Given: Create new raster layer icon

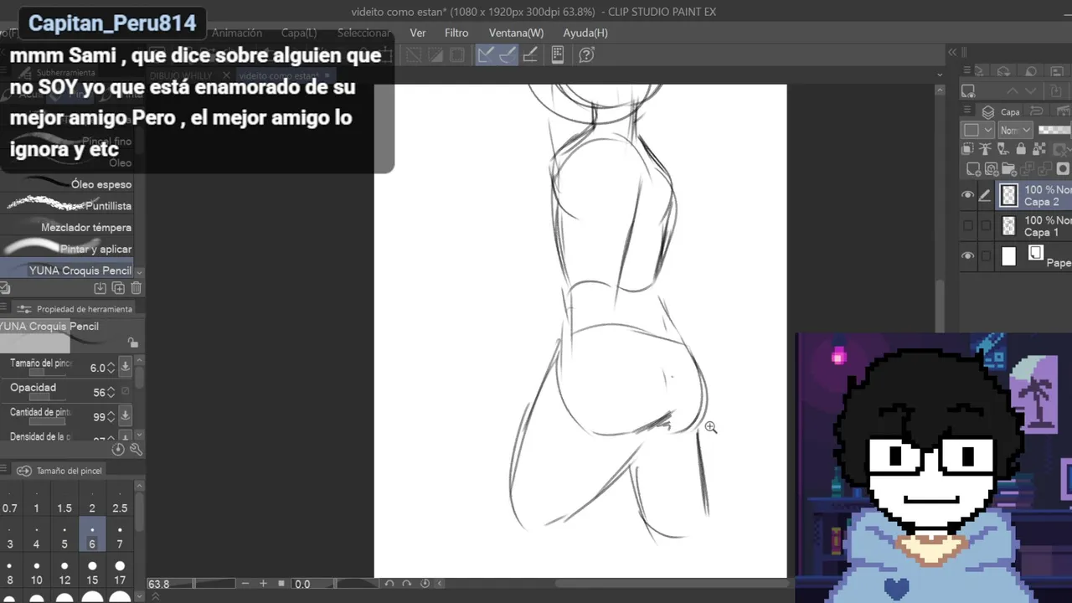Looking at the screenshot, I should tap(973, 169).
